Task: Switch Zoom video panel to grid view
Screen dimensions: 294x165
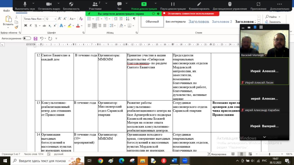Action: pyautogui.click(x=261, y=27)
